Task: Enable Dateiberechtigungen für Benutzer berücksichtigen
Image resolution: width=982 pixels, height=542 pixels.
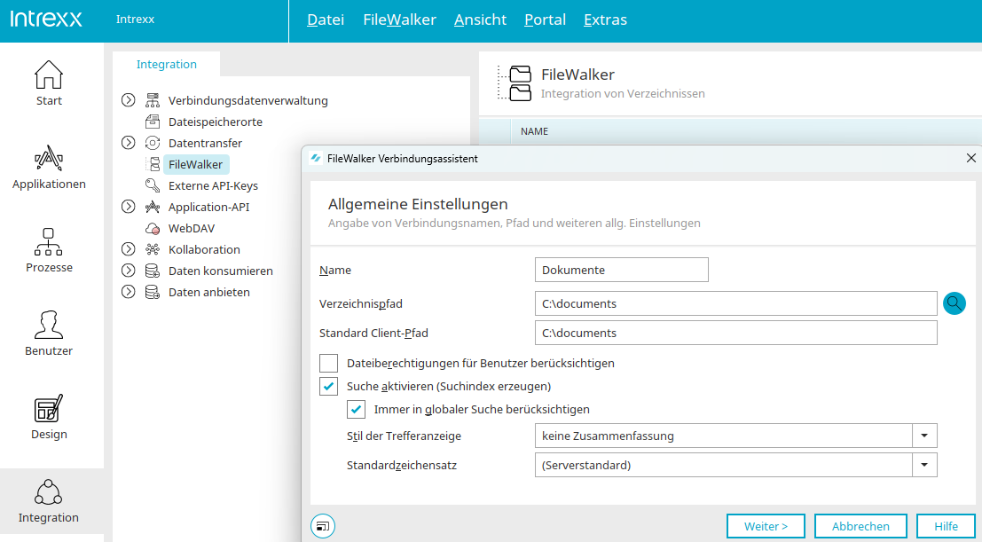Action: [x=329, y=363]
